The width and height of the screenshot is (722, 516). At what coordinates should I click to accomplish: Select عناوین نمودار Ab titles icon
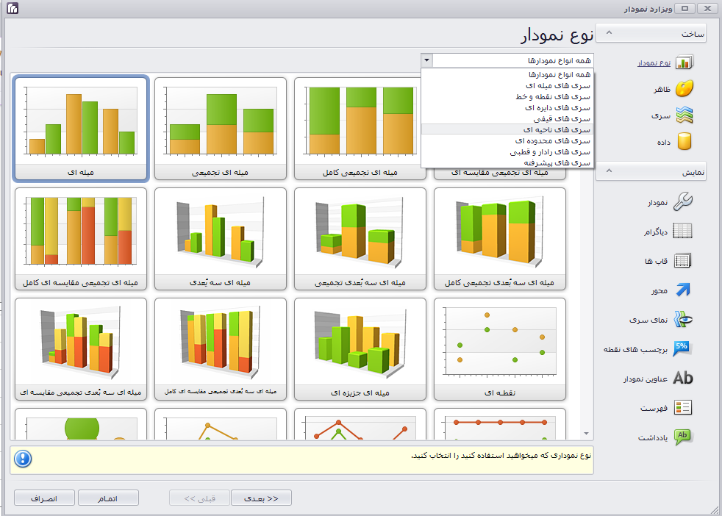pyautogui.click(x=683, y=378)
